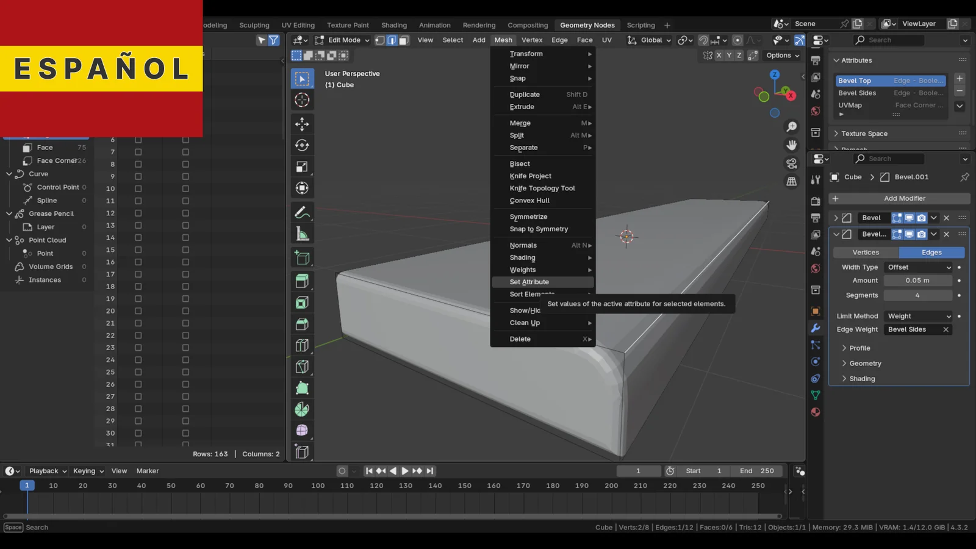The image size is (976, 549).
Task: Toggle checkbox in spreadsheet row 12
Action: 138,213
